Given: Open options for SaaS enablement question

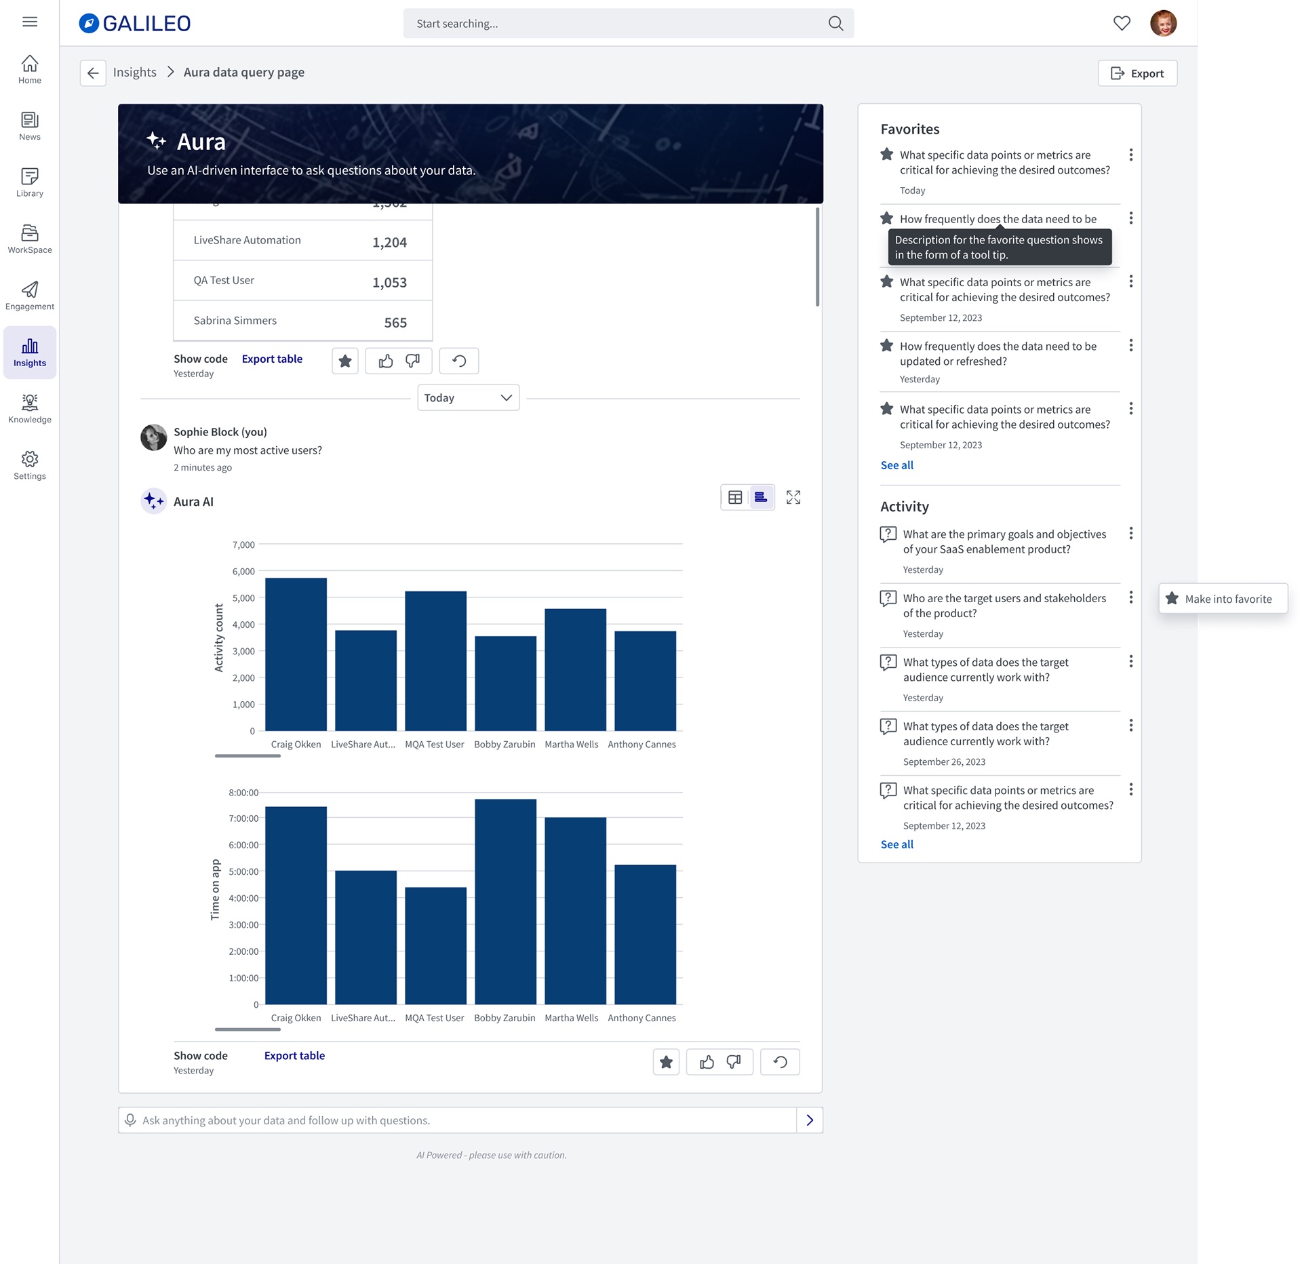Looking at the screenshot, I should (1130, 533).
